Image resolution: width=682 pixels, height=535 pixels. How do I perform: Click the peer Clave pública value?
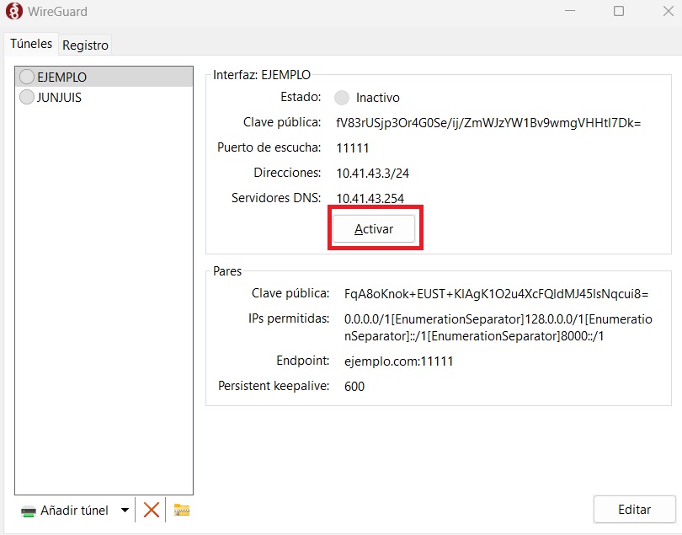click(496, 294)
